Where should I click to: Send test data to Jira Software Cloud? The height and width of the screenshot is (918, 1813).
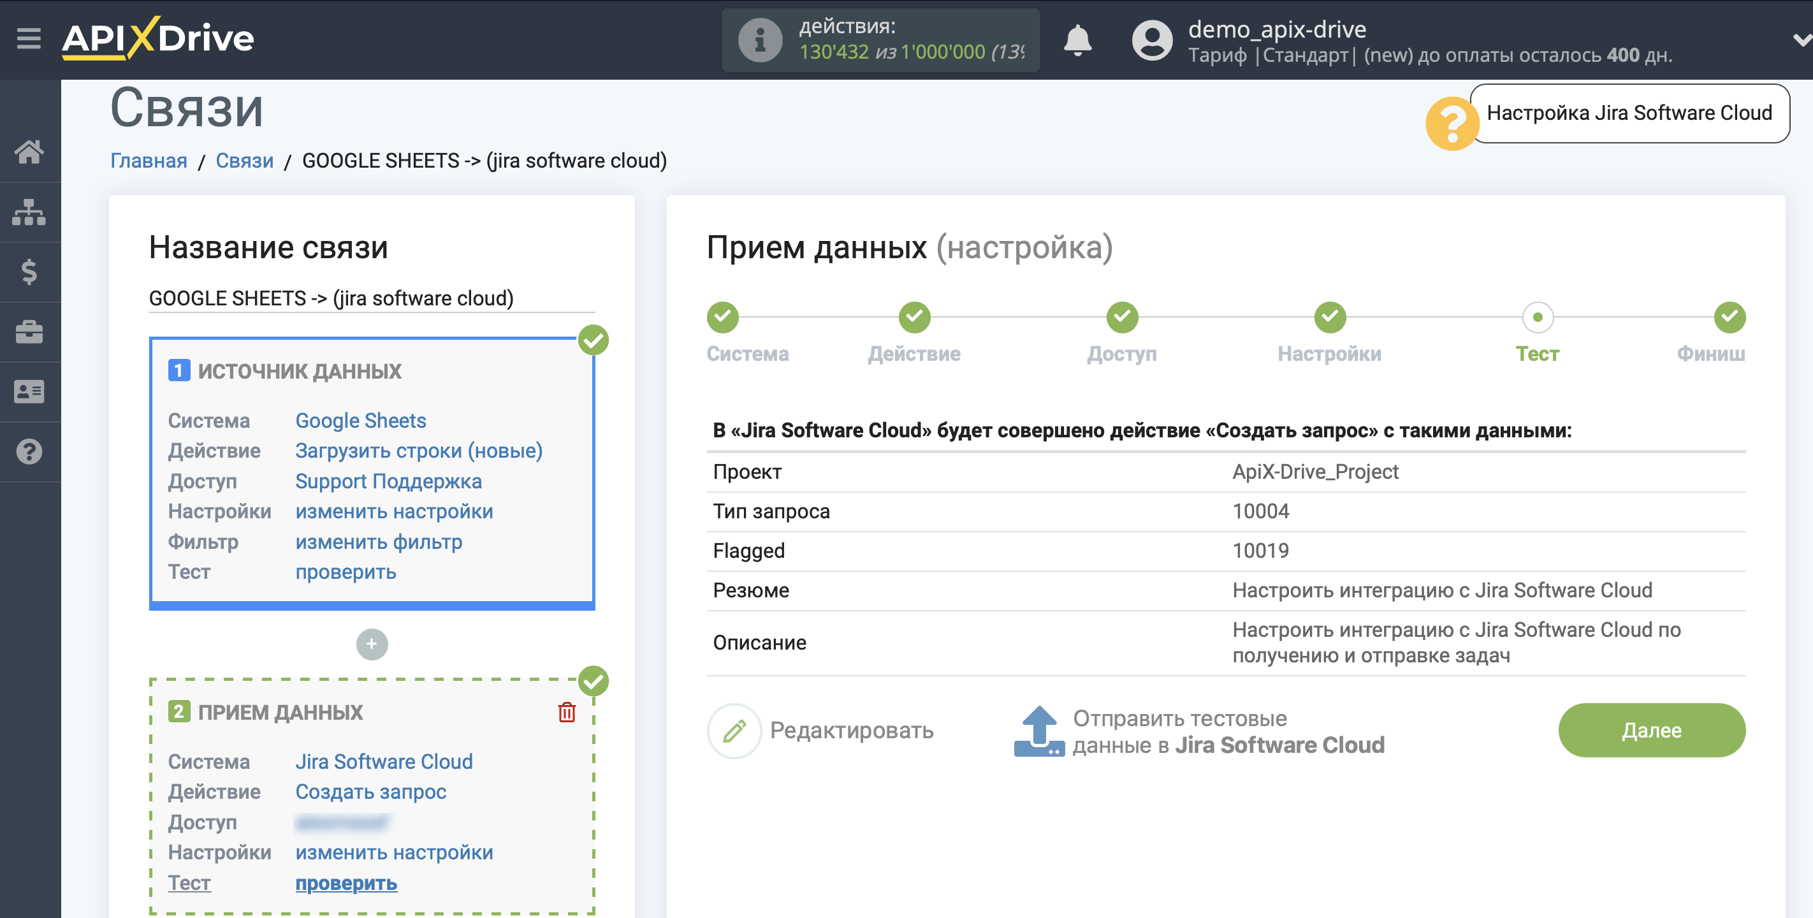(x=1228, y=731)
